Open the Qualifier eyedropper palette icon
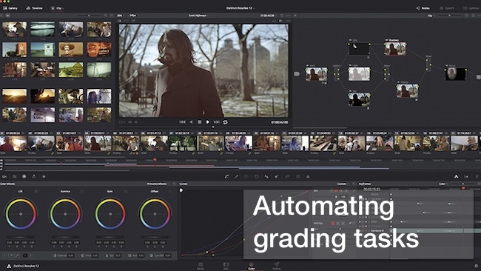Screen dimensions: 481x271 (x=237, y=176)
